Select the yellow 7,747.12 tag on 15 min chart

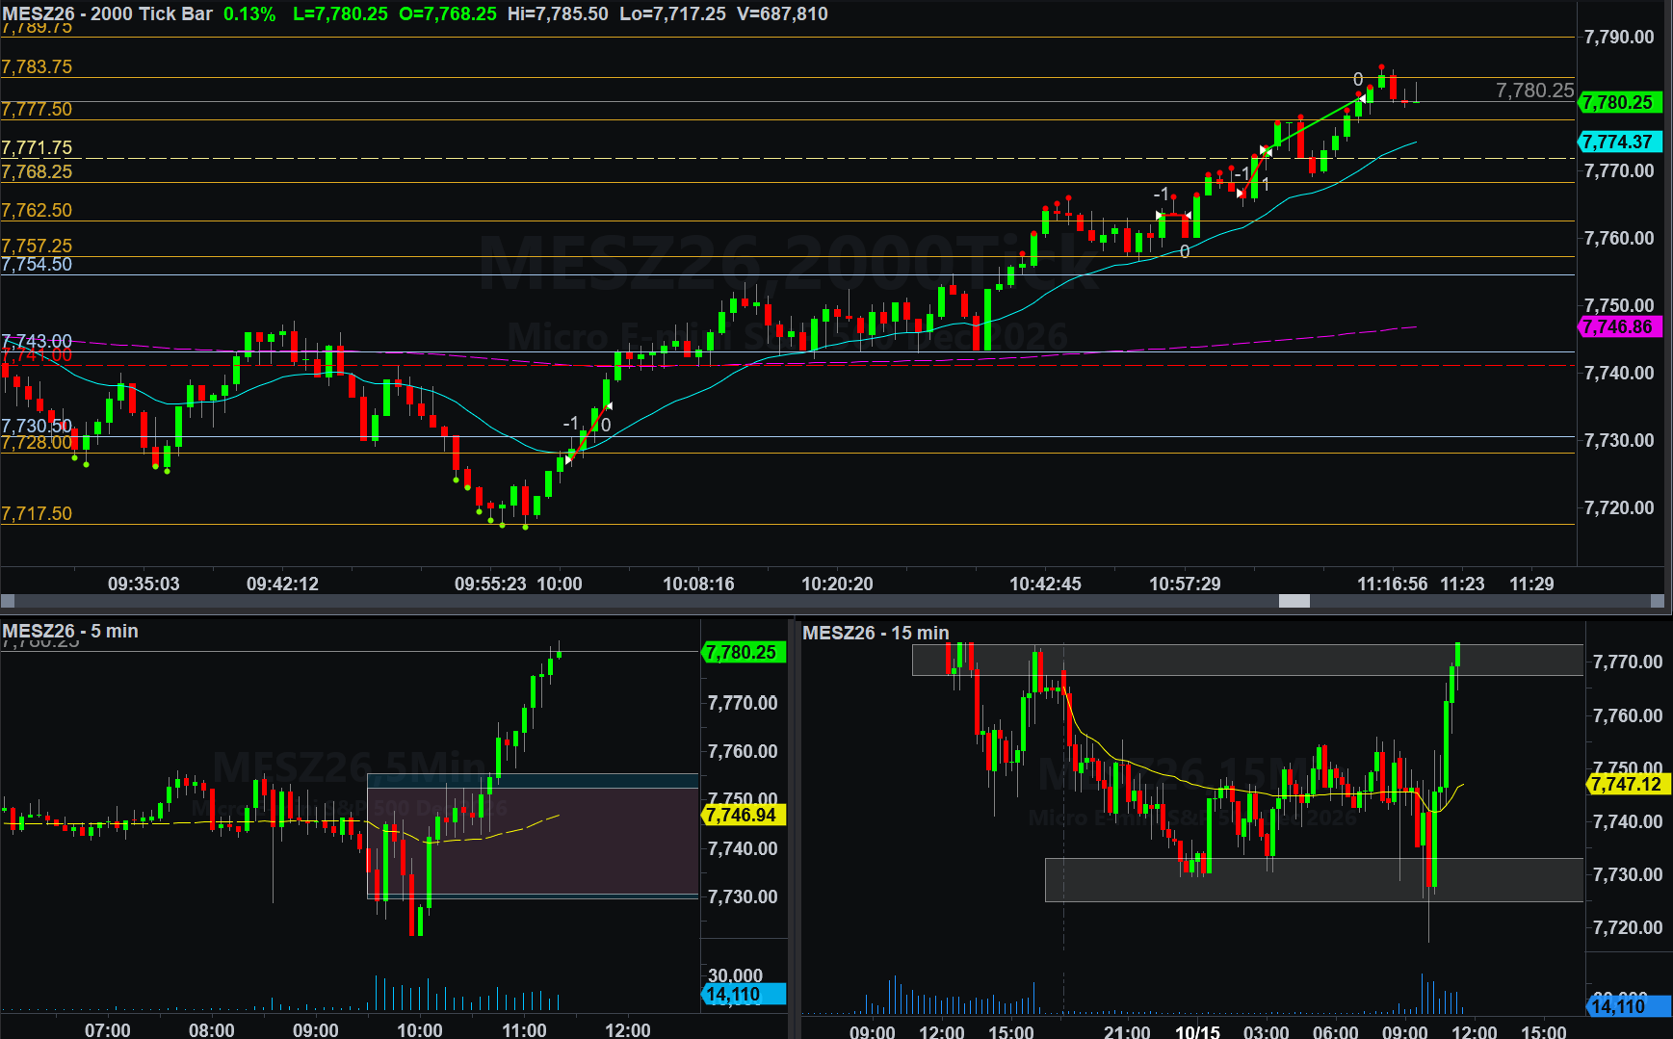(1628, 784)
